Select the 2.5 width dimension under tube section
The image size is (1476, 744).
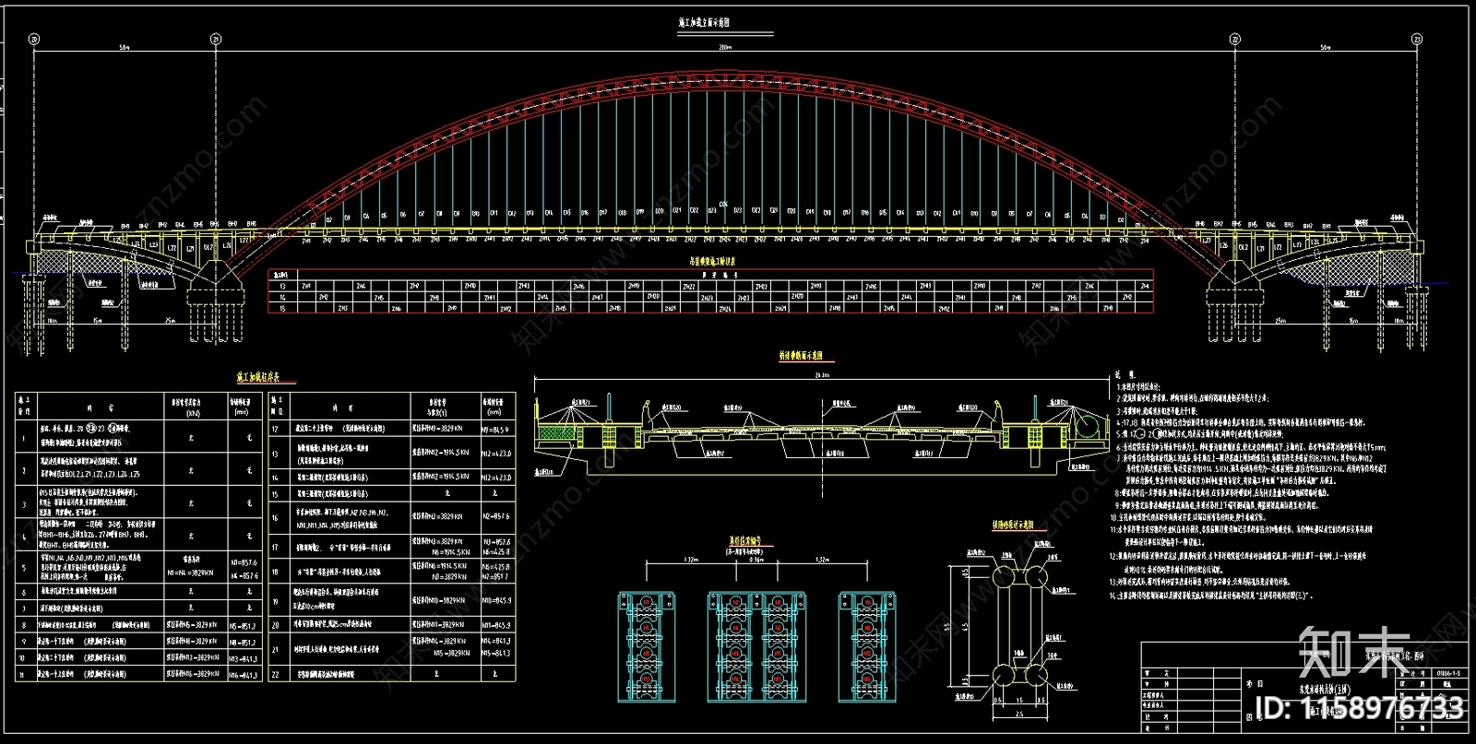[1018, 714]
